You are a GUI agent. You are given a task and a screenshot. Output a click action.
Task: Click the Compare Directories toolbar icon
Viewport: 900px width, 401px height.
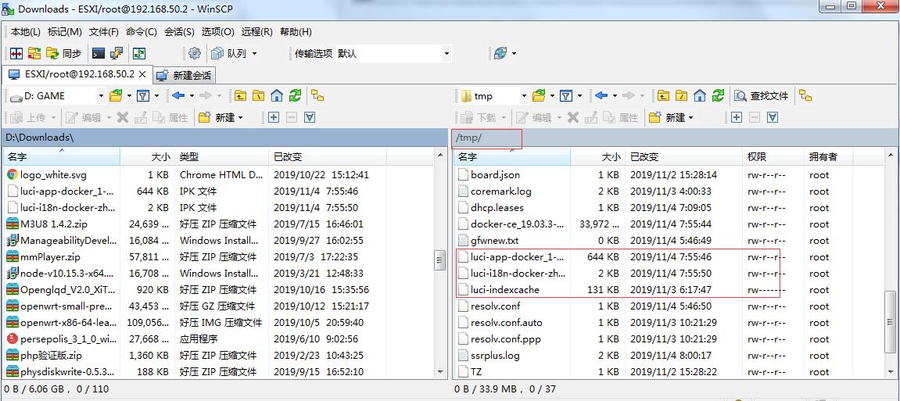(16, 53)
